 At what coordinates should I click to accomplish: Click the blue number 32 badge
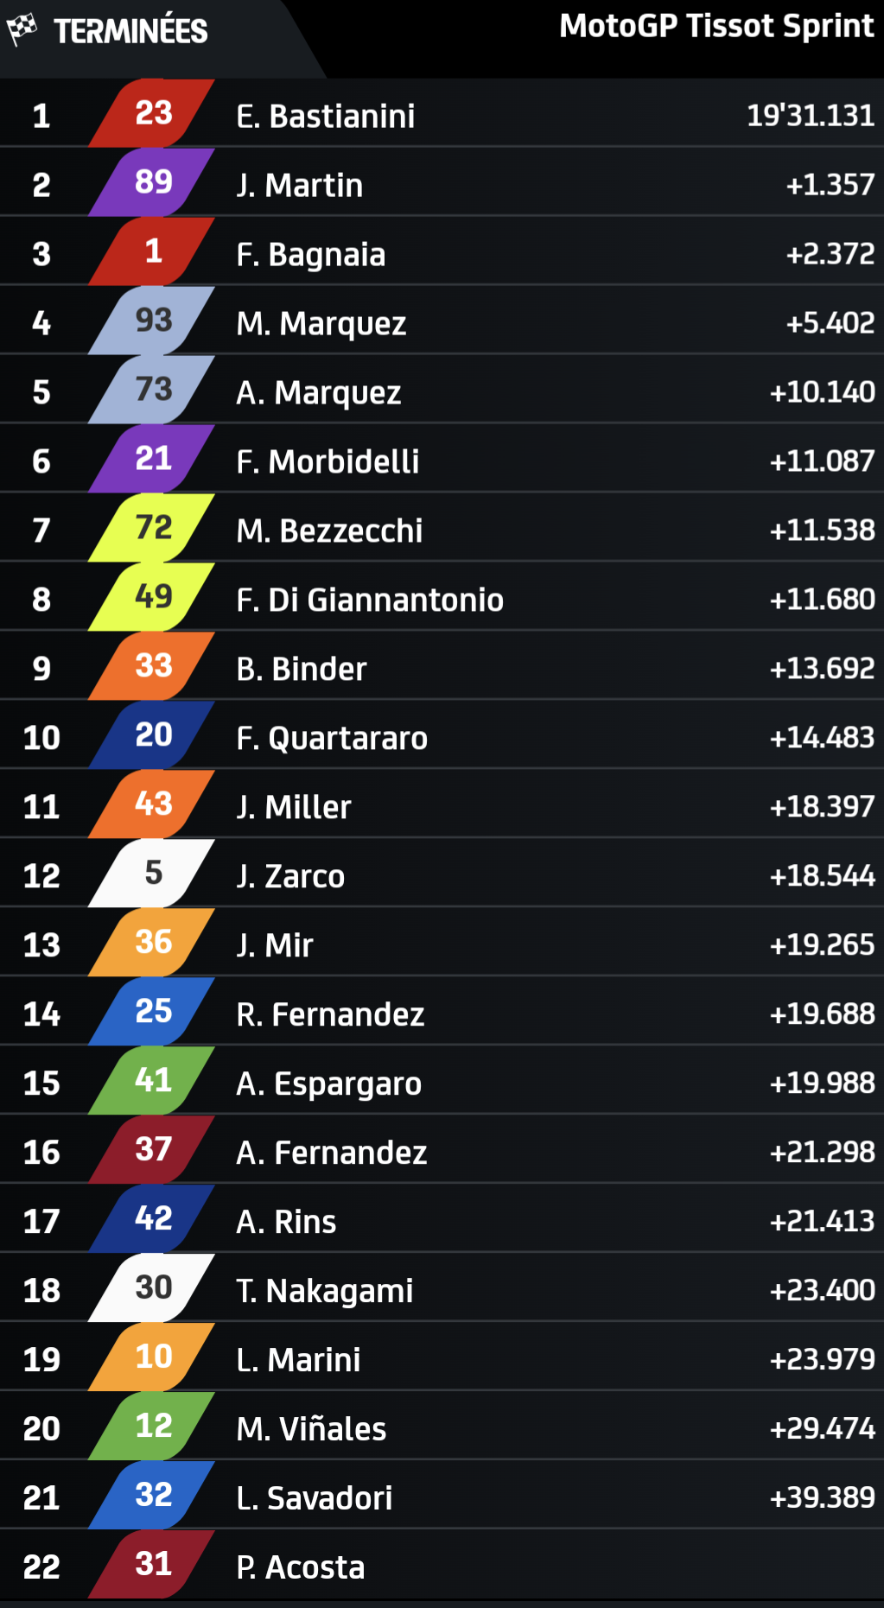coord(153,1496)
